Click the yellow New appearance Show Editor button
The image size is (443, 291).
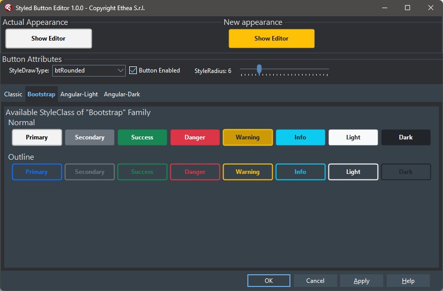272,39
